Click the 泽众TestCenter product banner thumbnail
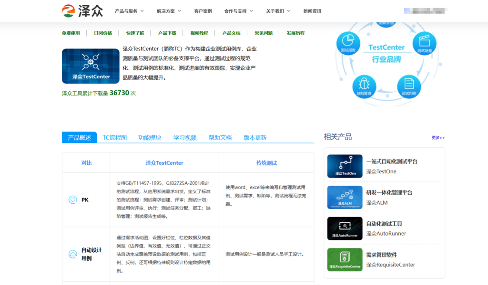Viewport: 488px width, 285px height. coord(91,66)
